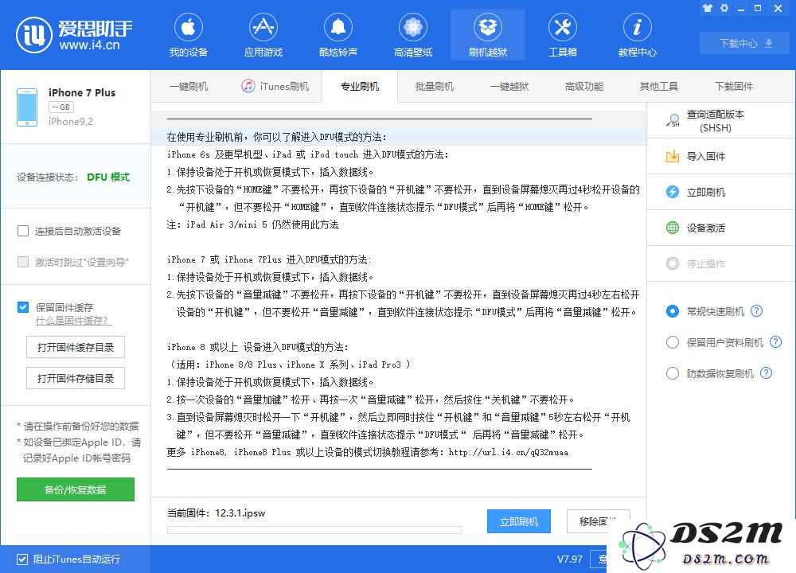Switch to 一键越狱 tab
The width and height of the screenshot is (796, 573).
509,86
